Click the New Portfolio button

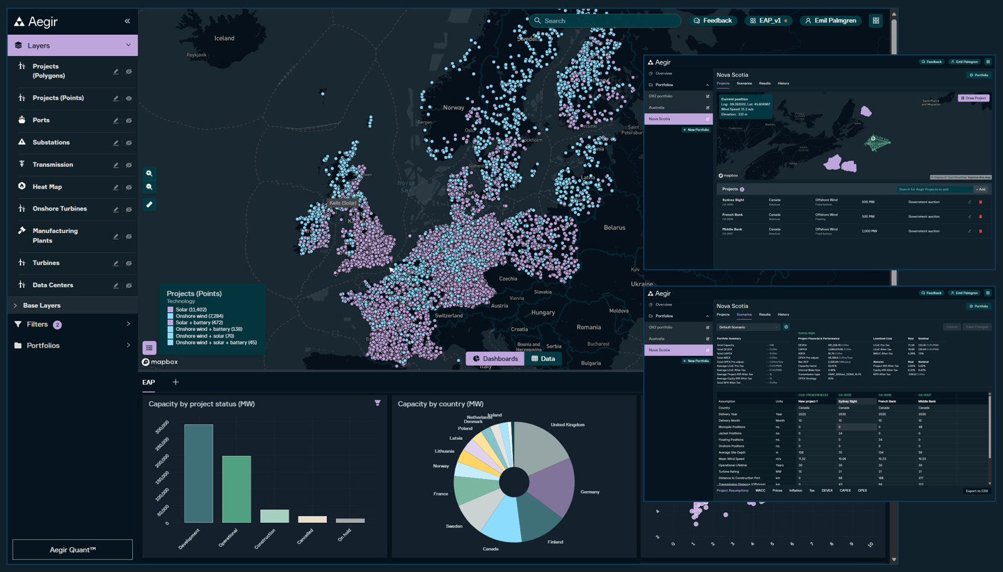[696, 129]
